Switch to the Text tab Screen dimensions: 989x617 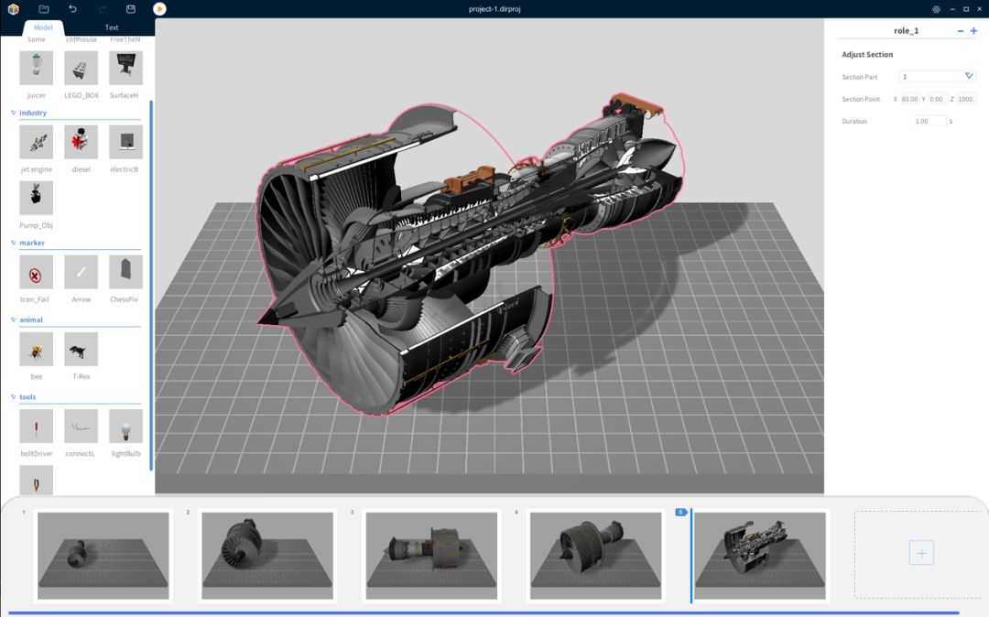[x=112, y=27]
